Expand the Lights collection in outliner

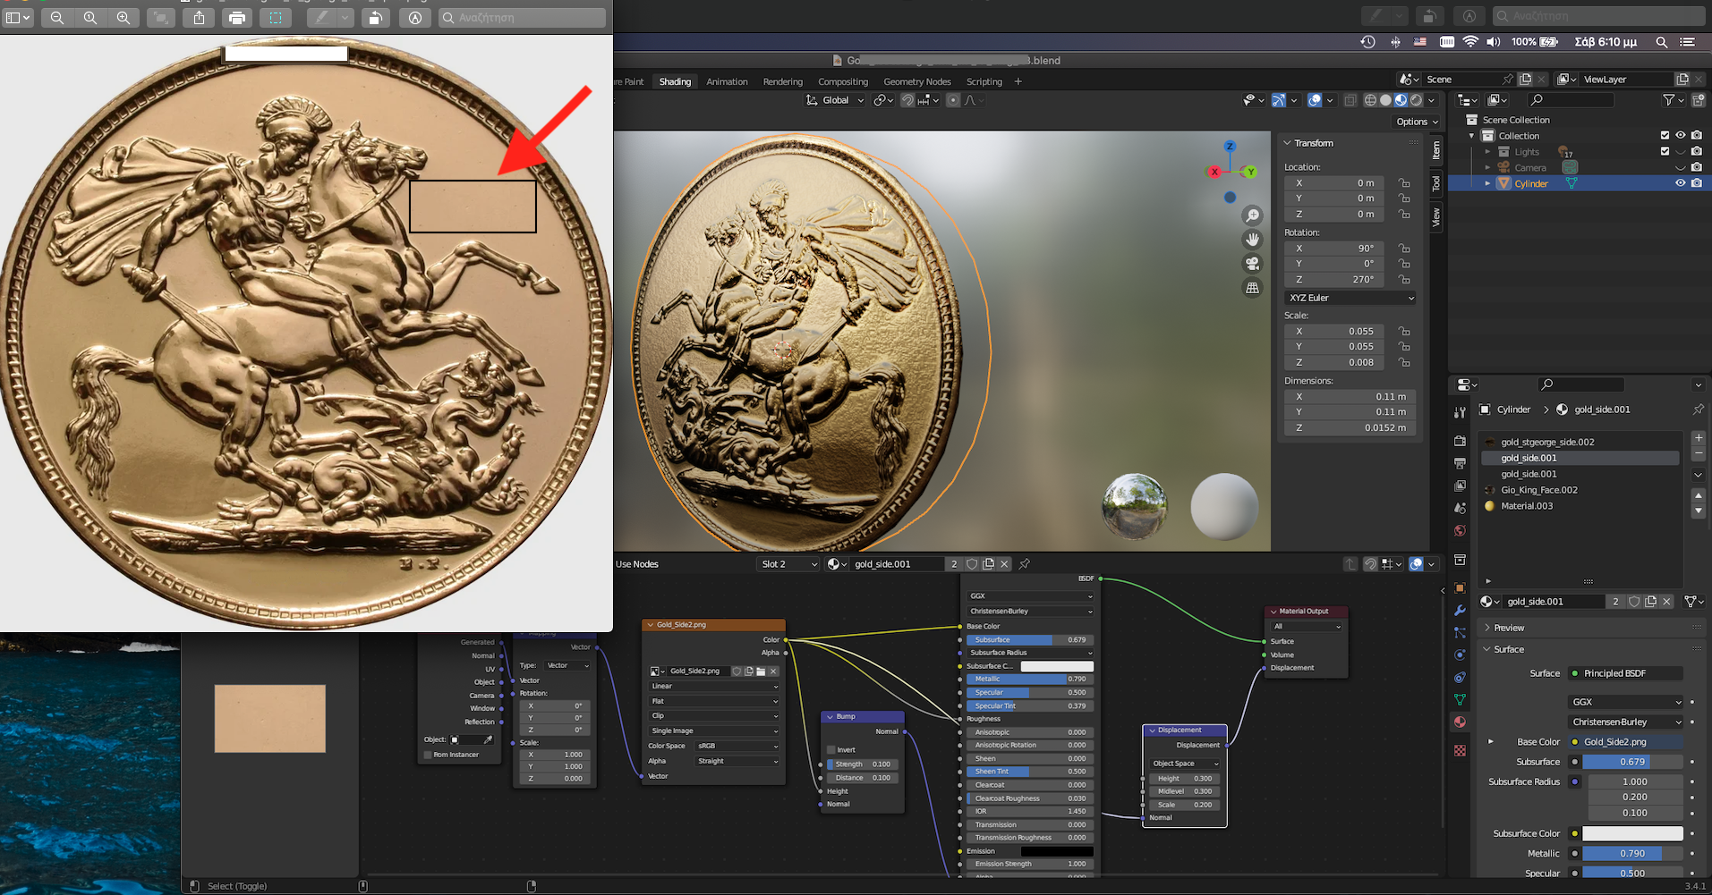point(1487,152)
